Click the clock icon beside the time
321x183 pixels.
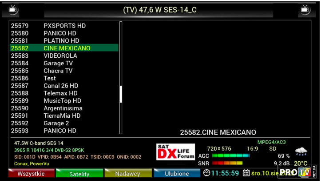pos(207,173)
